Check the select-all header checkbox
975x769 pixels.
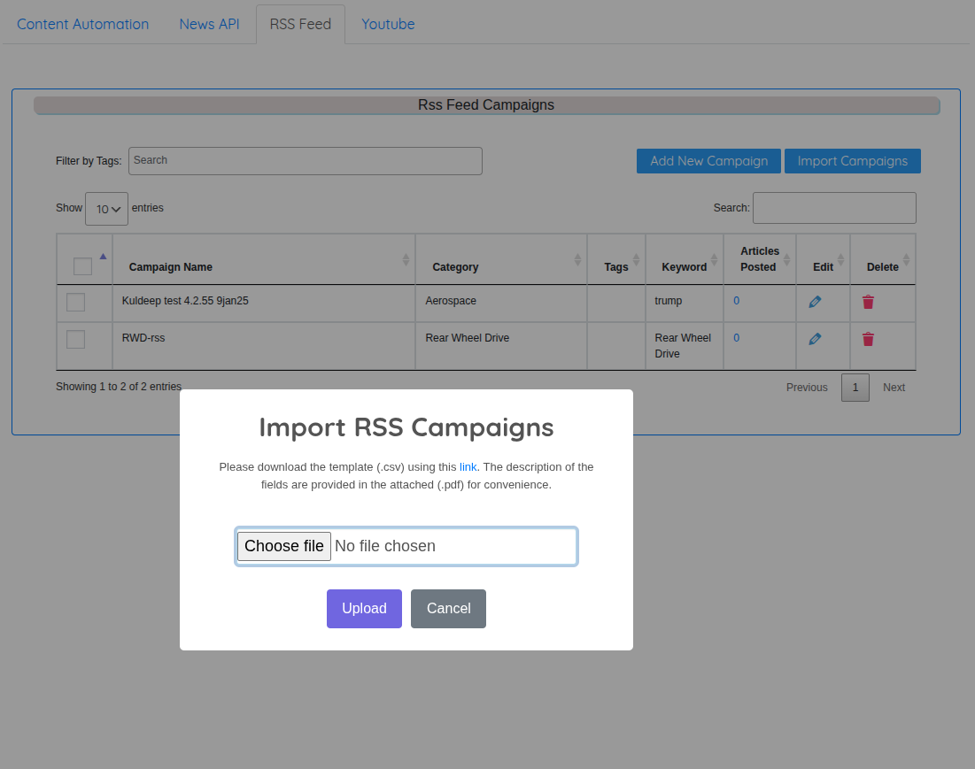click(x=82, y=266)
